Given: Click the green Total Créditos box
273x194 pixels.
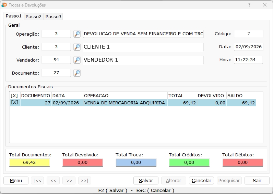Looking at the screenshot, I should pyautogui.click(x=189, y=163).
